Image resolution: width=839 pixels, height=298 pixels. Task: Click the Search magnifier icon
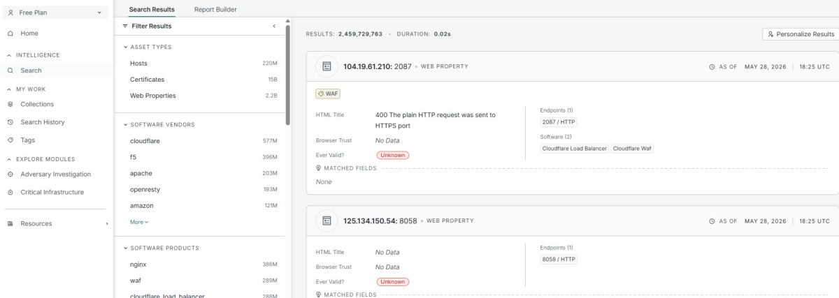[10, 70]
